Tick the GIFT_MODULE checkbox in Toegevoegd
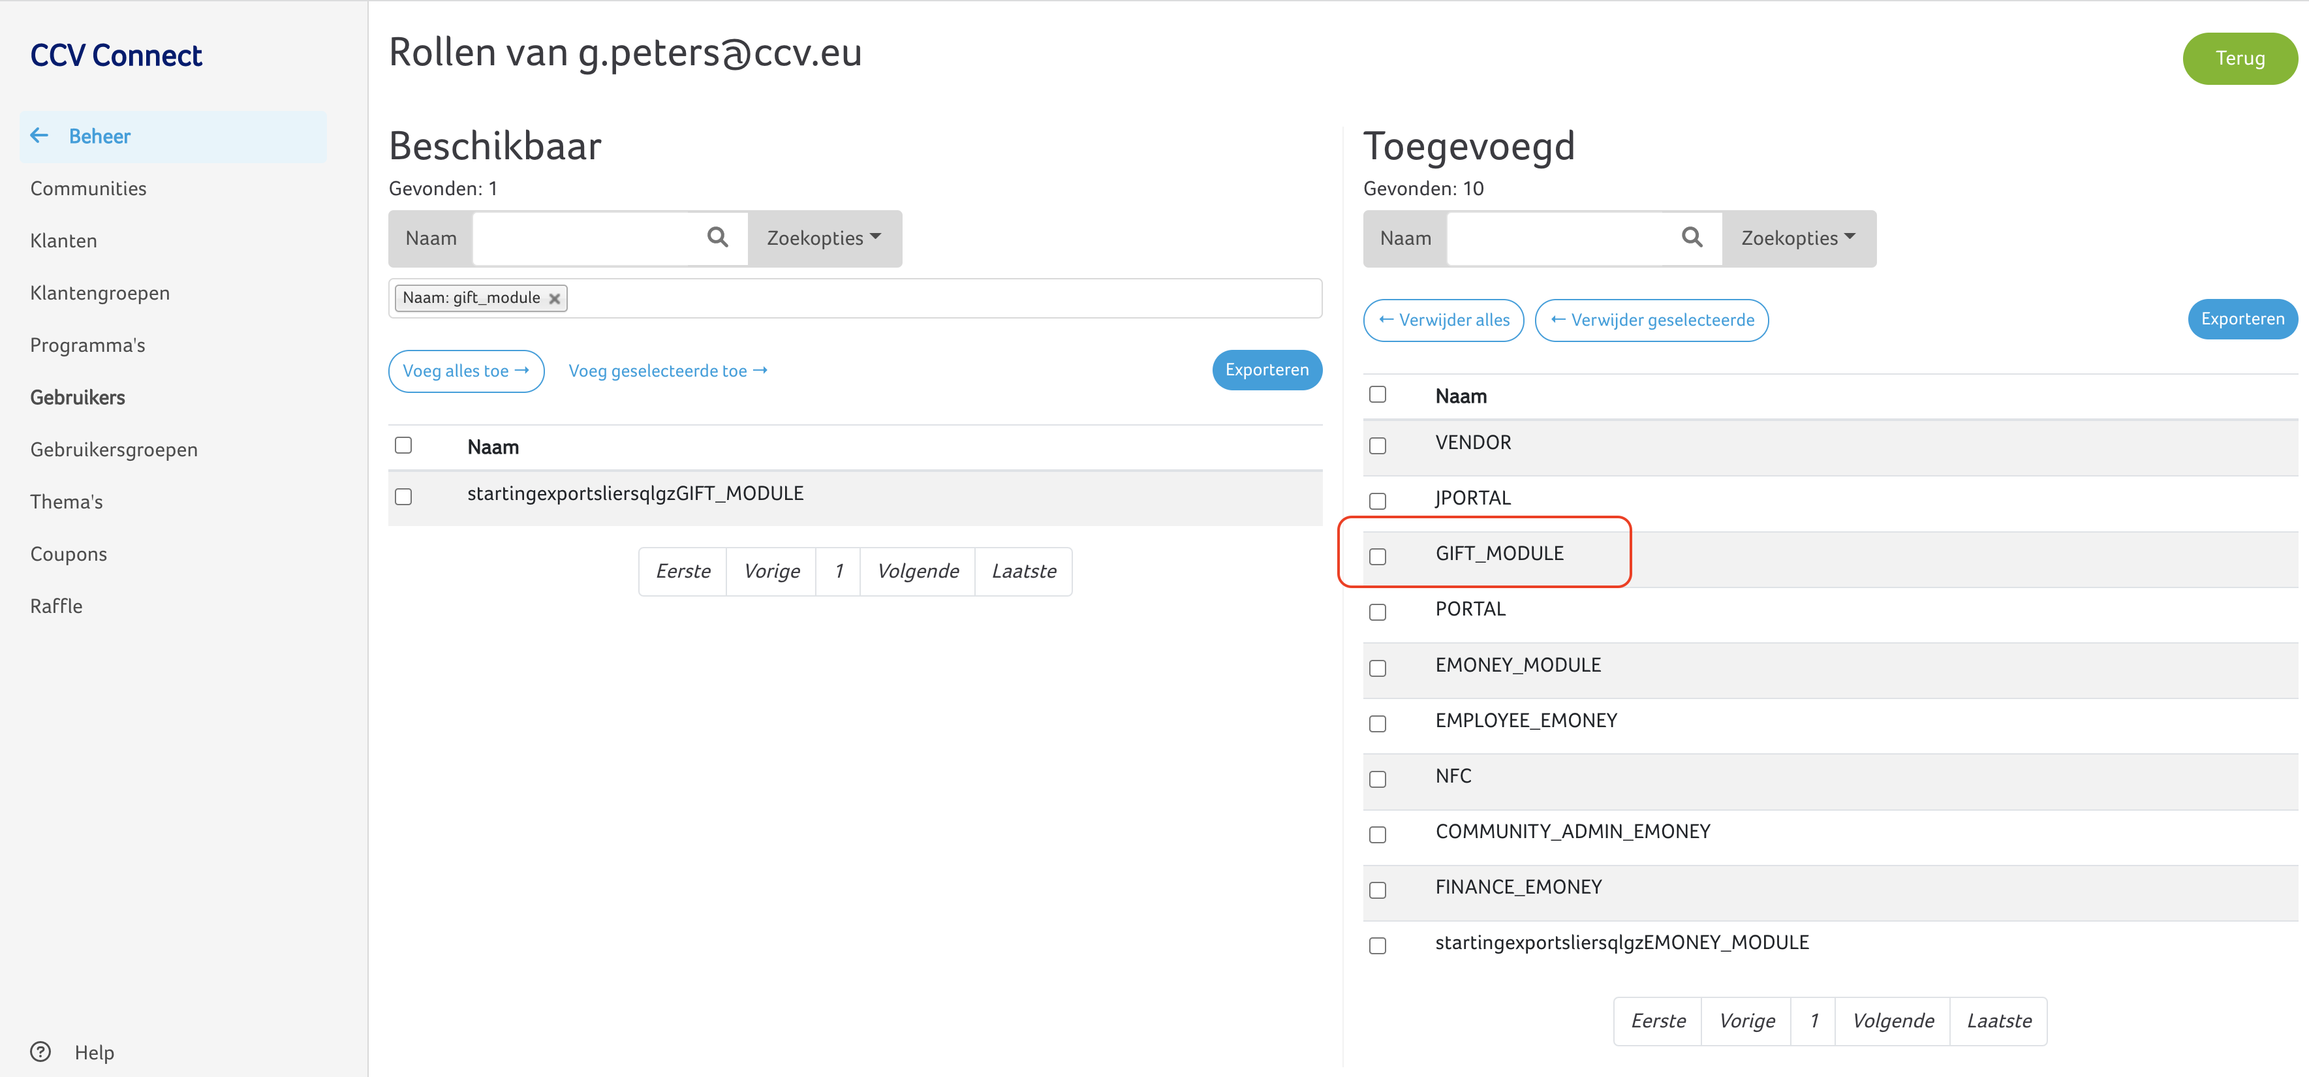2309x1077 pixels. pos(1378,557)
